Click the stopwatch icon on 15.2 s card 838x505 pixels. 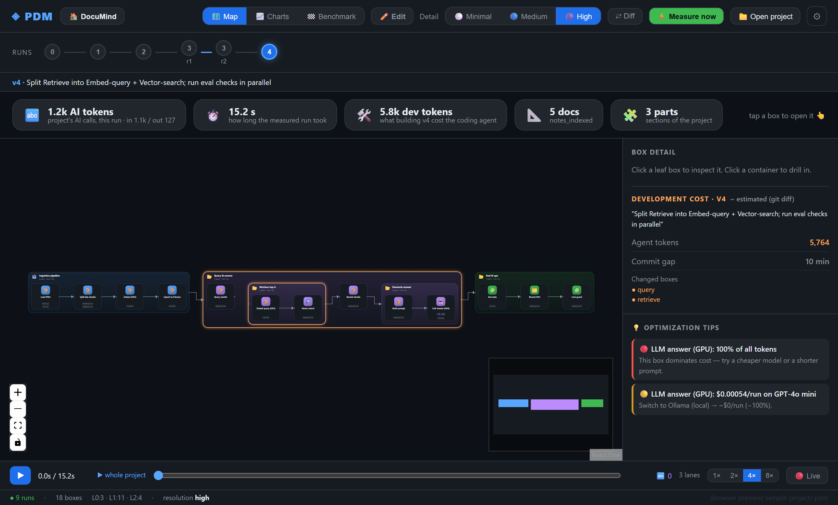[213, 115]
